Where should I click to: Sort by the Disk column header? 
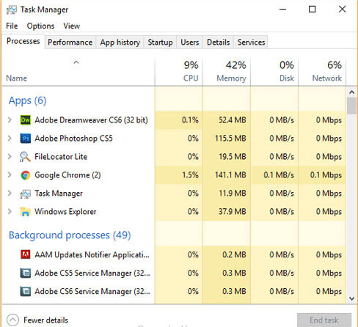(x=274, y=72)
